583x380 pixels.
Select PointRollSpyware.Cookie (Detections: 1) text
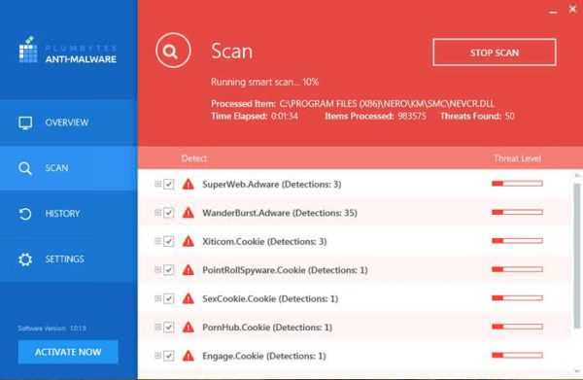click(x=285, y=270)
